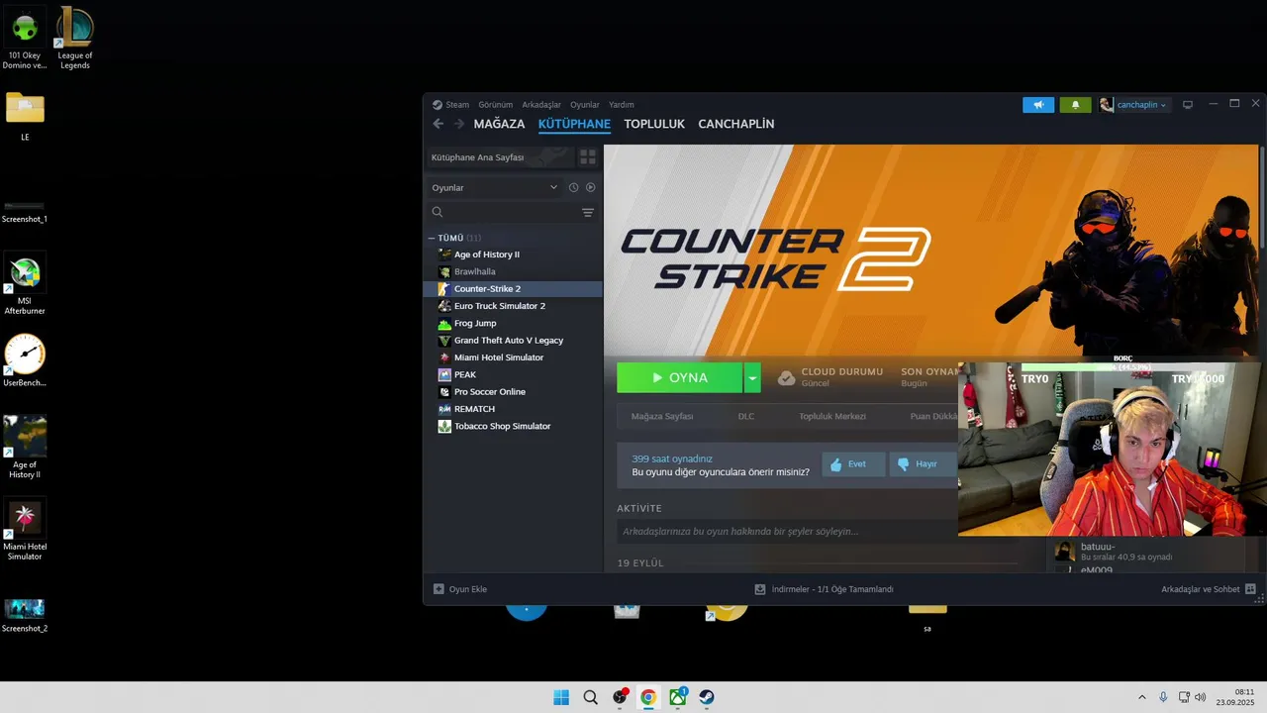Click the Counter-Strike 2 game icon in list

tap(445, 289)
